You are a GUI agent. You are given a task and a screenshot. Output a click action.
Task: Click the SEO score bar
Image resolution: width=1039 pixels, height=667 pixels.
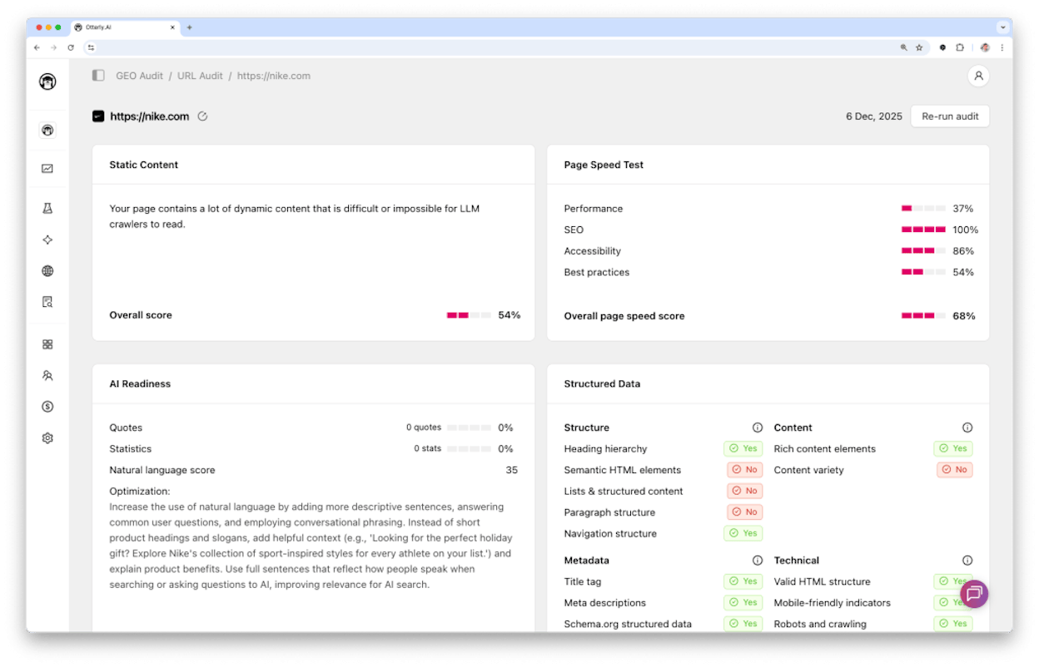923,230
